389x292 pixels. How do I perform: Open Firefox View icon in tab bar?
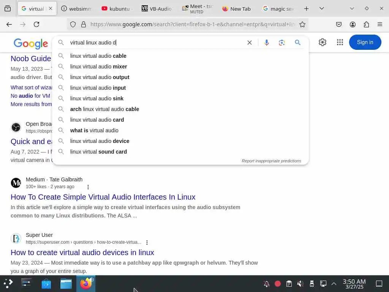pyautogui.click(x=8, y=9)
